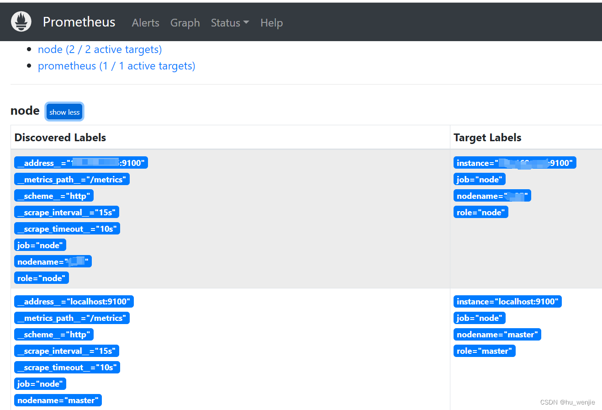Select instance="localhost:9100" target label

507,301
